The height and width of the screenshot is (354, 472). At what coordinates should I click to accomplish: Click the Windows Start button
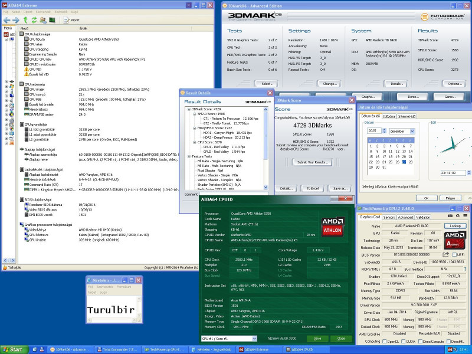[12, 349]
